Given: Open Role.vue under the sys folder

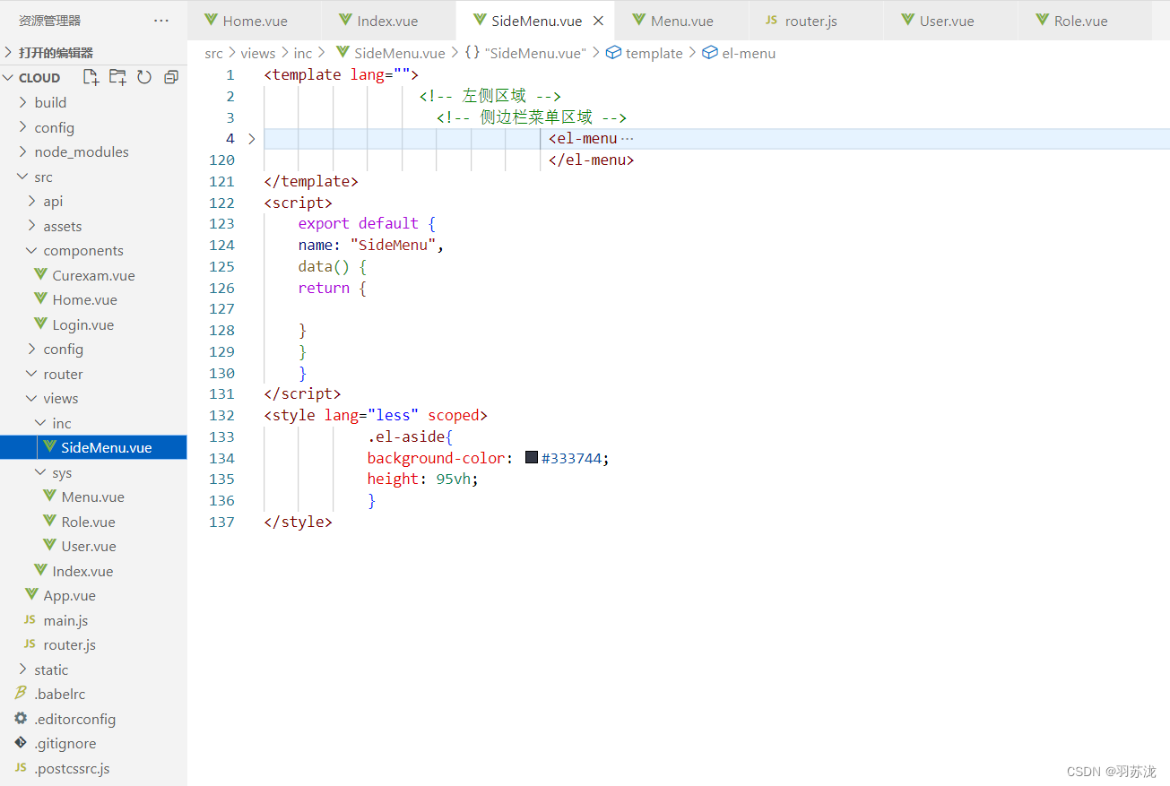Looking at the screenshot, I should 93,522.
